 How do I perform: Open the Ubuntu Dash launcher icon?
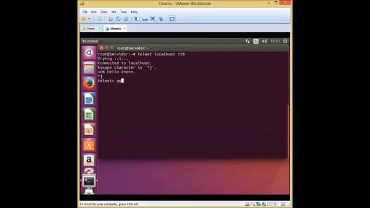click(89, 53)
